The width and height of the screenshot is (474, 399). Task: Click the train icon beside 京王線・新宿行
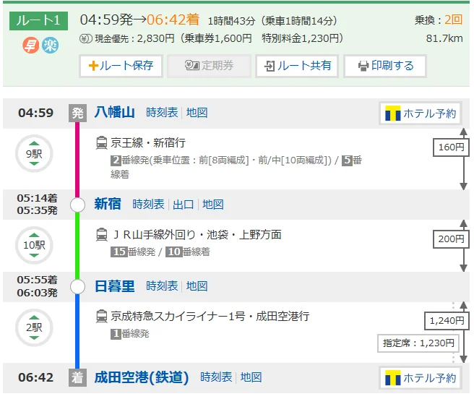(102, 143)
